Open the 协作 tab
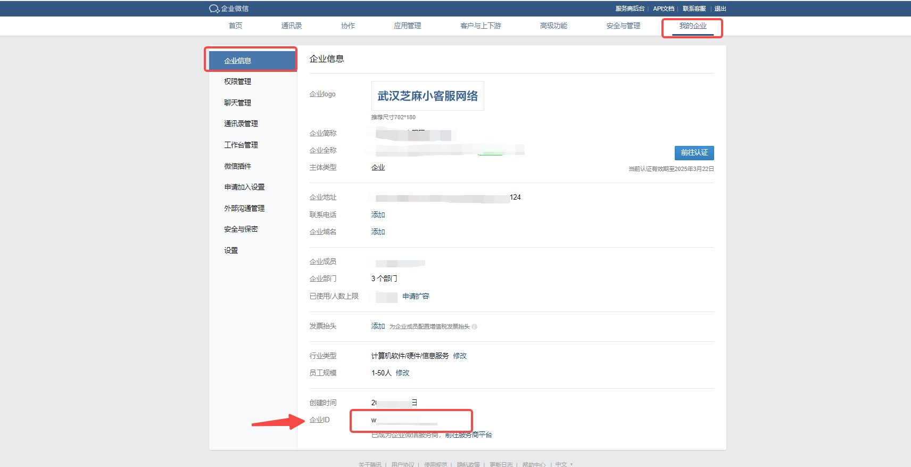Screen dimensions: 911x467 point(348,26)
